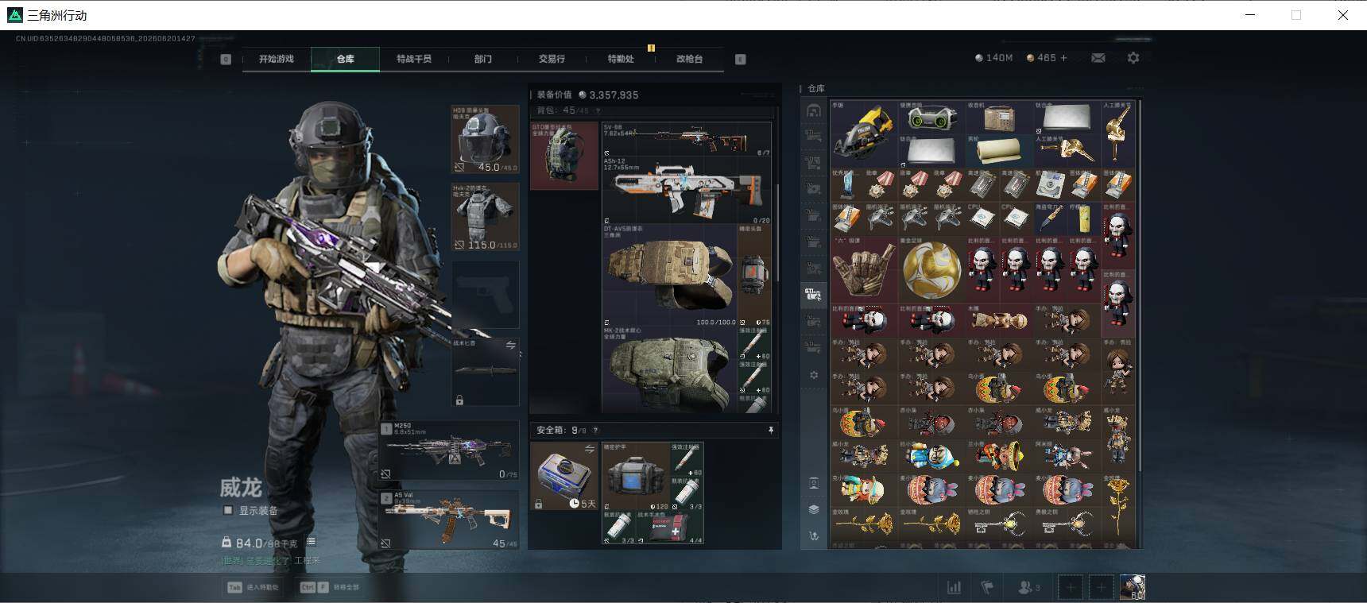Open the help icon beside 安全箱
1367x603 pixels.
click(x=595, y=431)
